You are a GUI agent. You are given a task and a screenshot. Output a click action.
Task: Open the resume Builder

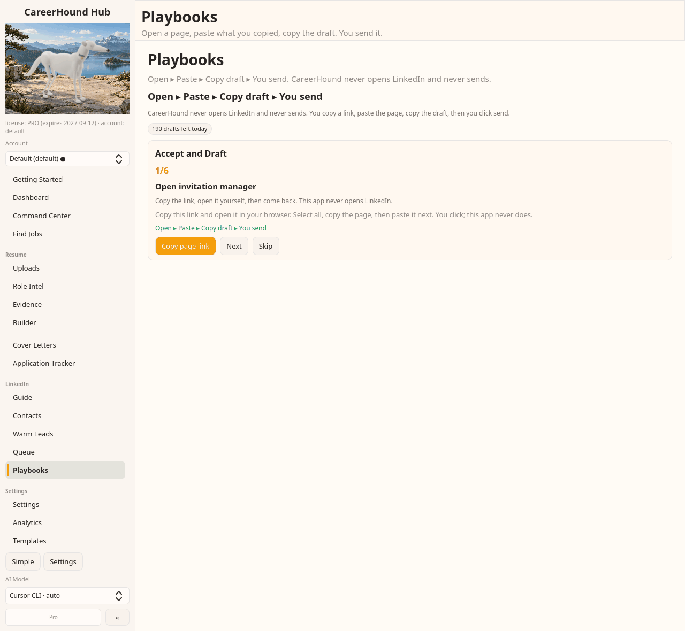(65, 322)
